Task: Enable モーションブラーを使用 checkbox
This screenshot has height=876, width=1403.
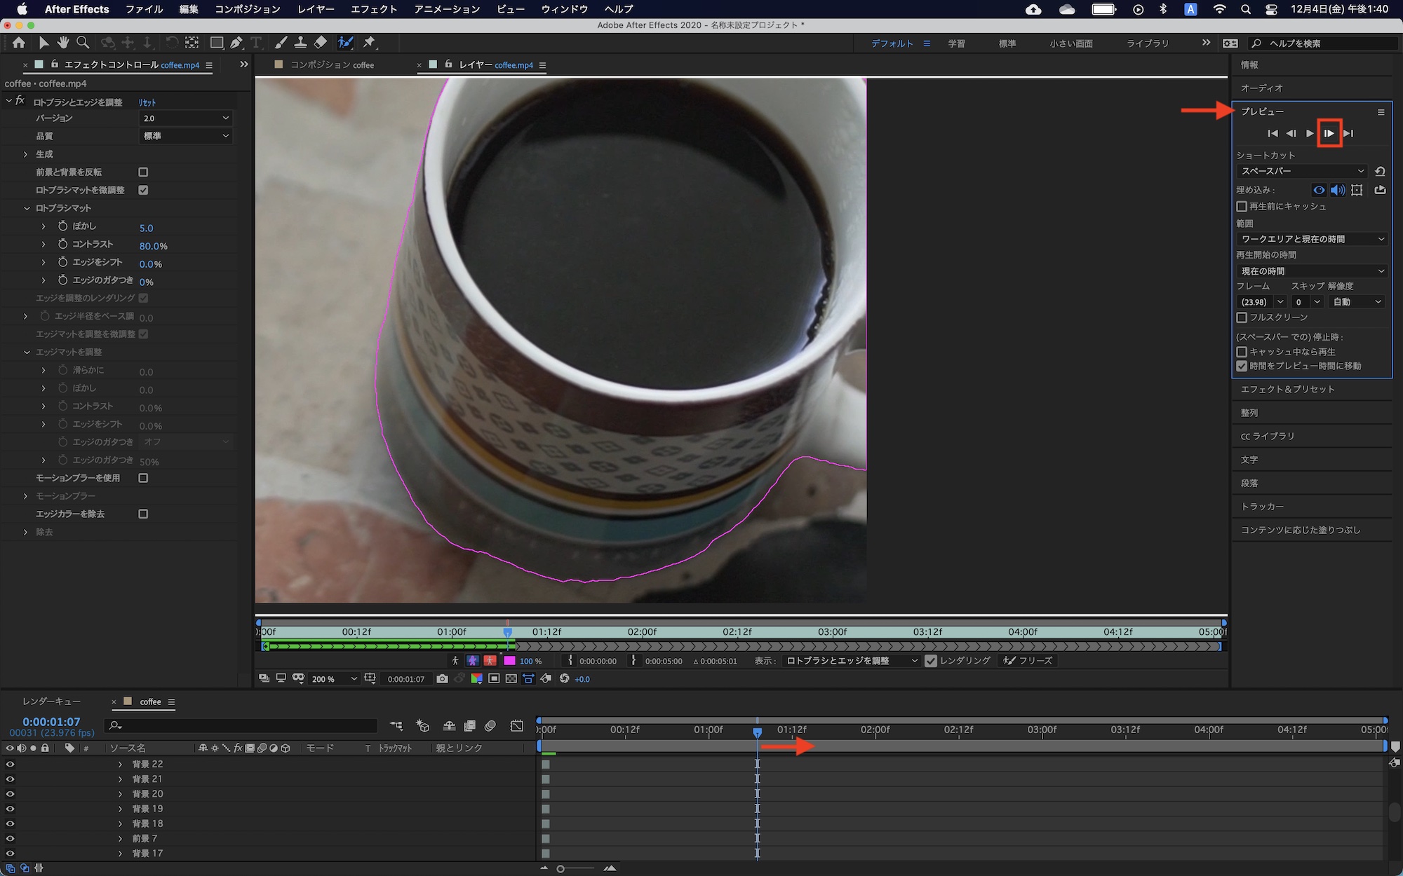Action: pos(143,478)
